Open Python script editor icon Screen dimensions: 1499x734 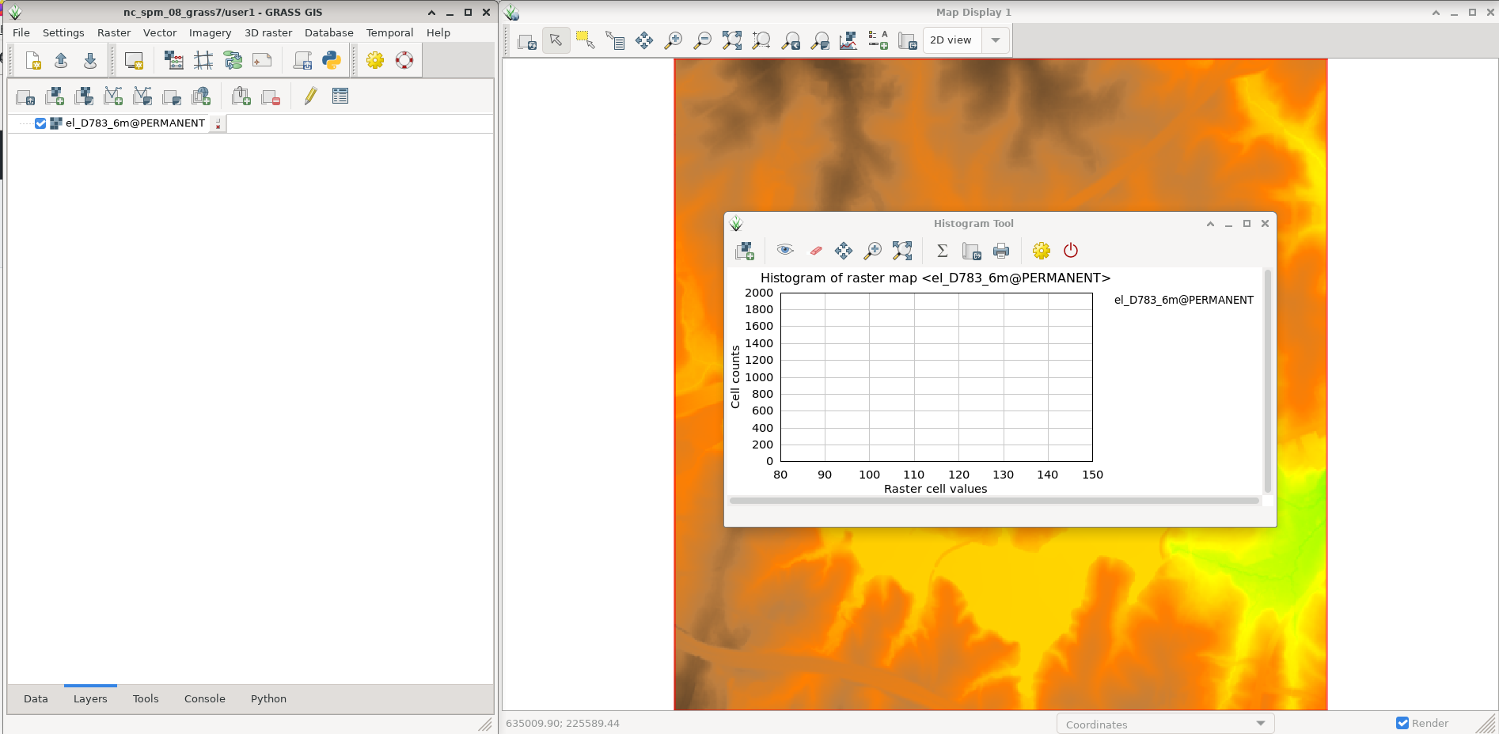[x=332, y=60]
